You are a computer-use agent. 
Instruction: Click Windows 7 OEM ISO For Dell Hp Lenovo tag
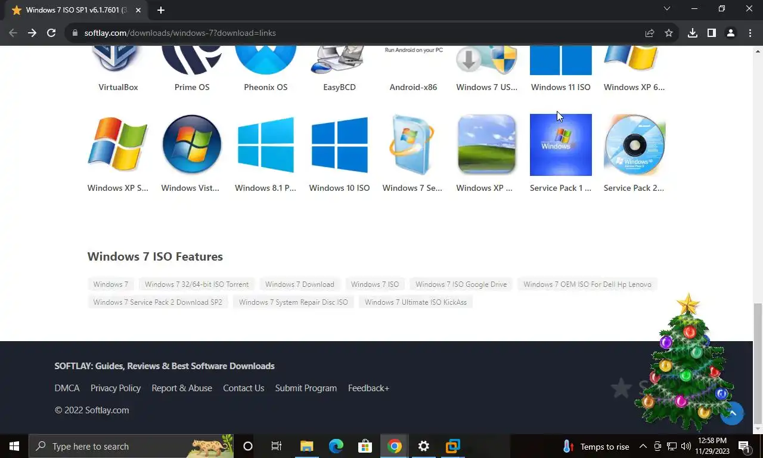pos(588,284)
